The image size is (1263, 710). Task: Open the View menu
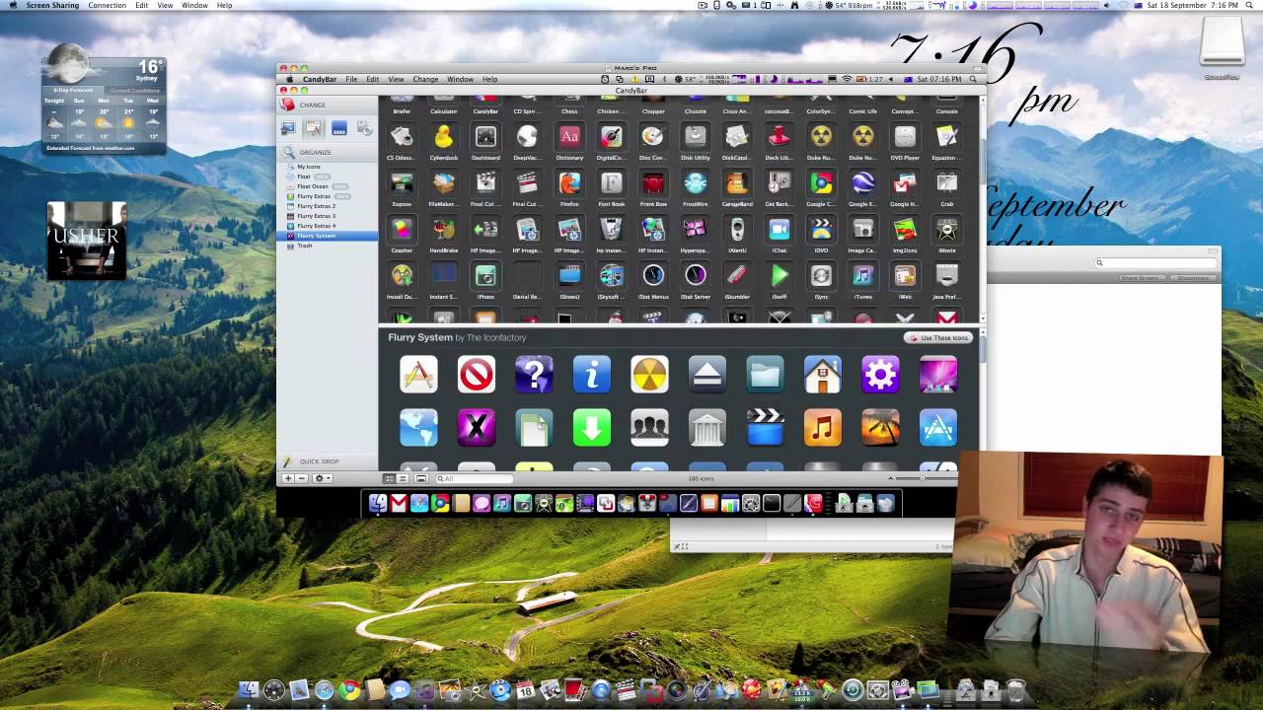pyautogui.click(x=396, y=79)
